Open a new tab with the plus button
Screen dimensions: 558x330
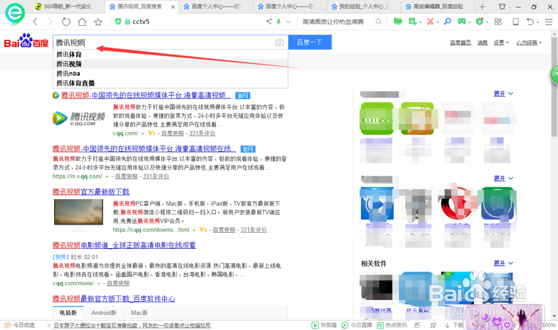point(482,6)
